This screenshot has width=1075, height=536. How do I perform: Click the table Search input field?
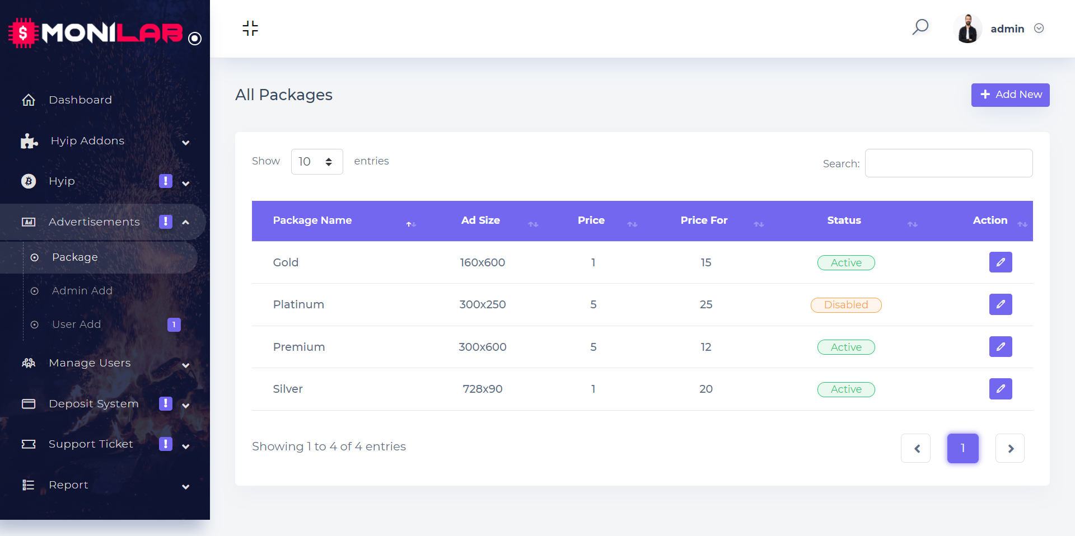[x=948, y=163]
